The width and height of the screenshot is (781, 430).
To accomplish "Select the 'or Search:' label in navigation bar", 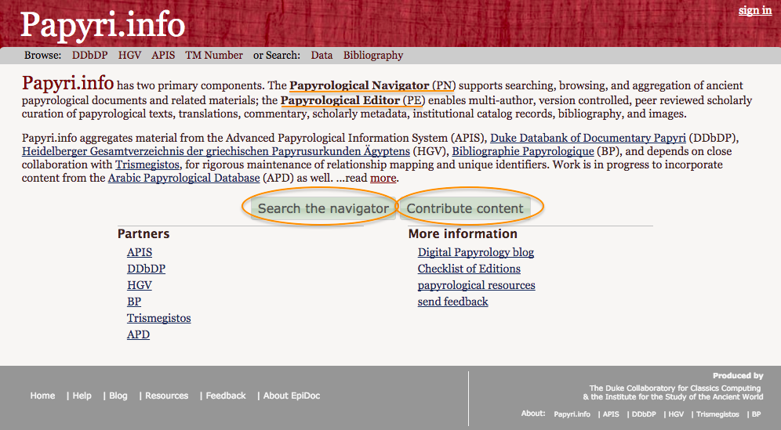I will [277, 56].
